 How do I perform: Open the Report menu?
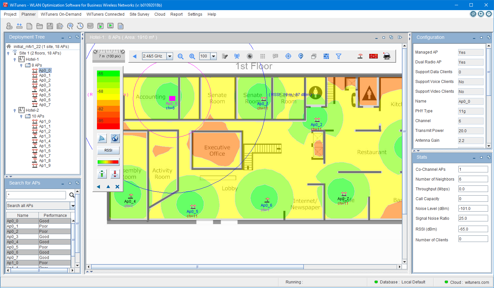pyautogui.click(x=176, y=14)
